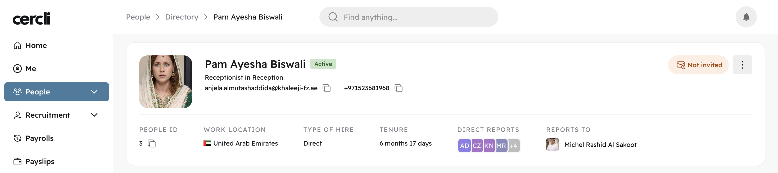Copy the phone number +971523681968

pyautogui.click(x=398, y=88)
